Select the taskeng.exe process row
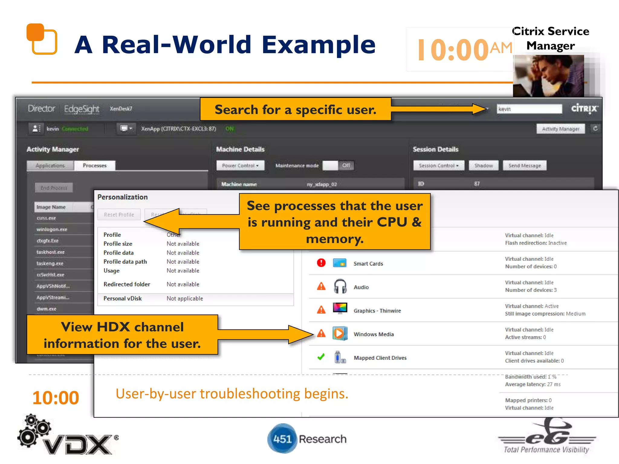Screen dimensions: 619x464 click(64, 263)
